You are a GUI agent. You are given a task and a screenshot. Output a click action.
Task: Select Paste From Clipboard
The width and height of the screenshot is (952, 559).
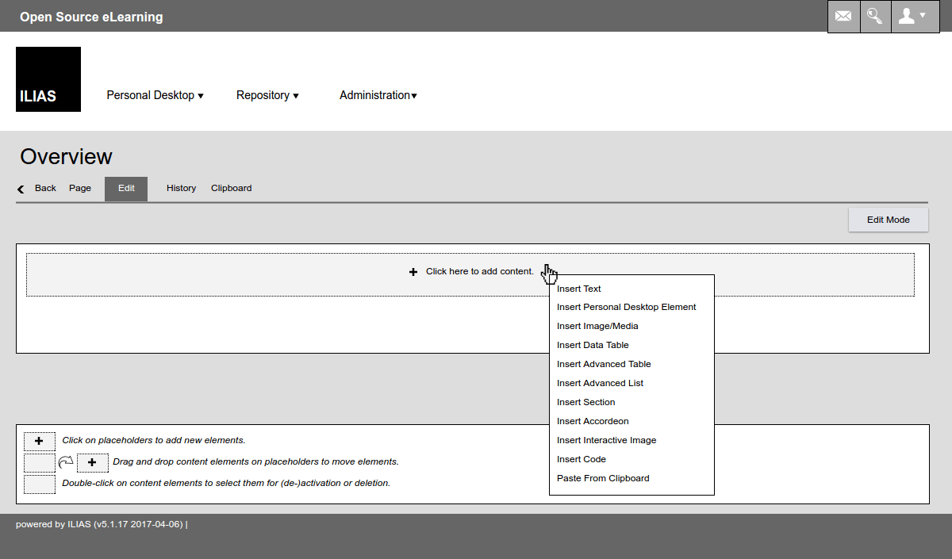(x=603, y=478)
